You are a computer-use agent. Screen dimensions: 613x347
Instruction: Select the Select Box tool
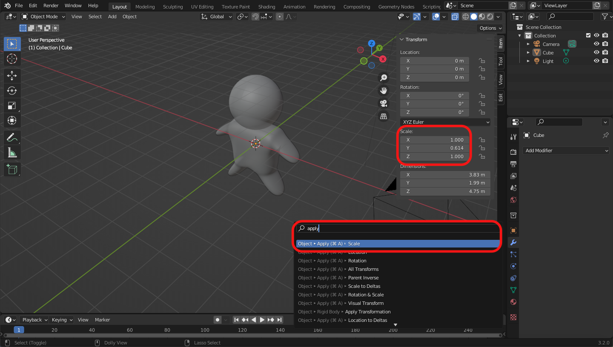(12, 44)
